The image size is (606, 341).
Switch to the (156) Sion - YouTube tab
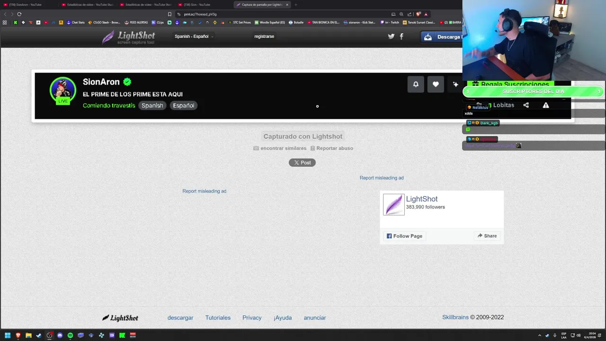(204, 5)
